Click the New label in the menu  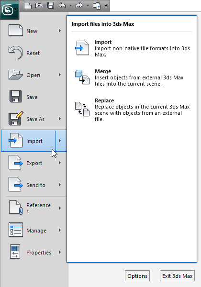pos(32,31)
